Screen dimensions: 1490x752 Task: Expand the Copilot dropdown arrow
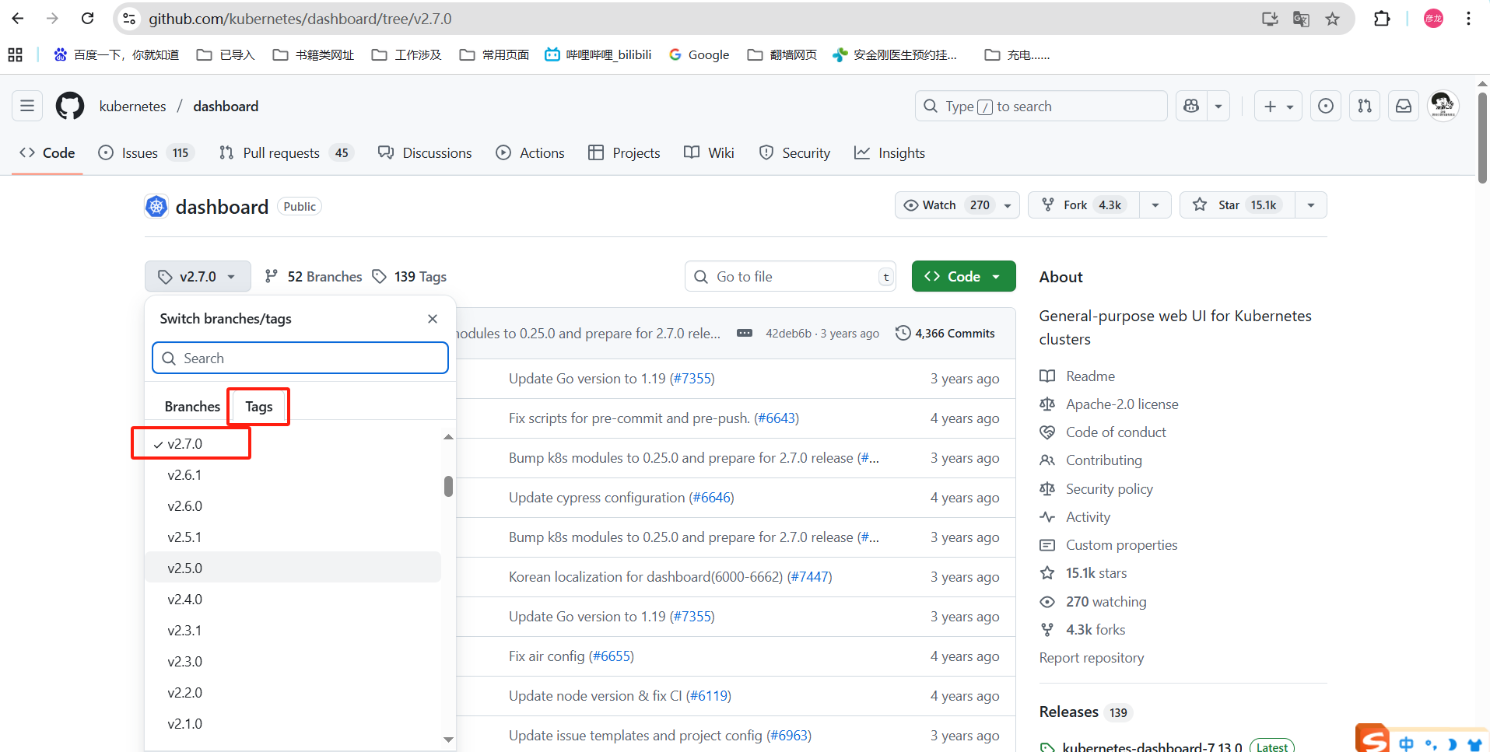[1218, 106]
